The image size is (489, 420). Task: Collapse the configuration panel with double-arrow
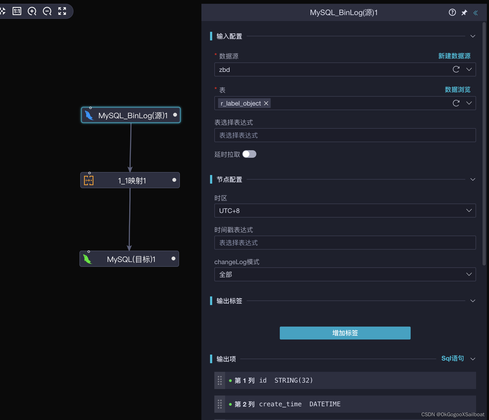[x=476, y=13]
